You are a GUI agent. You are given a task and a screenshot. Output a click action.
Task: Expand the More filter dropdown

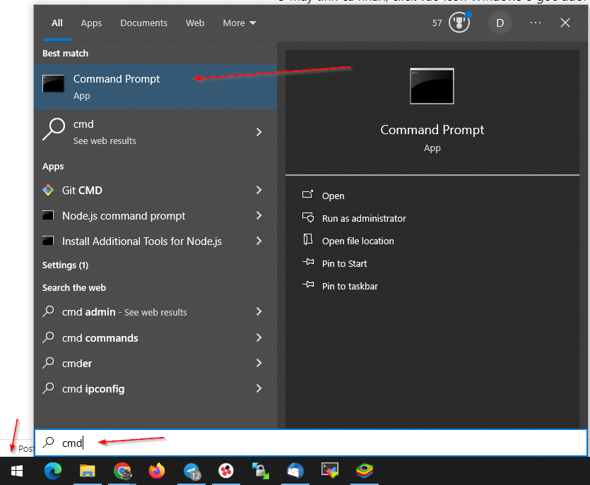tap(240, 23)
